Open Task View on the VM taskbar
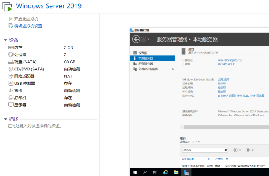Screen dimensions: 269x176 (155, 172)
